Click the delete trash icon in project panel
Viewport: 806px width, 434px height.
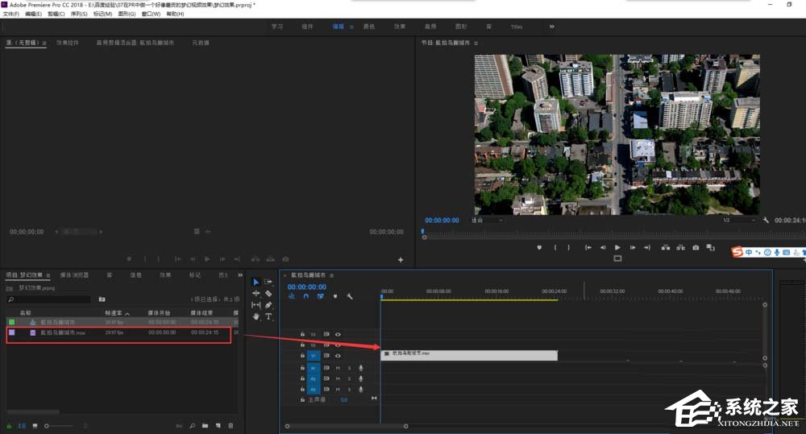[231, 425]
